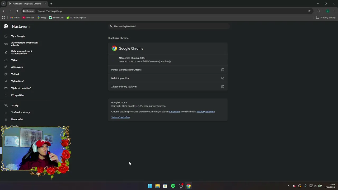Open Microsoft Store from the taskbar
The height and width of the screenshot is (190, 338).
(x=165, y=186)
